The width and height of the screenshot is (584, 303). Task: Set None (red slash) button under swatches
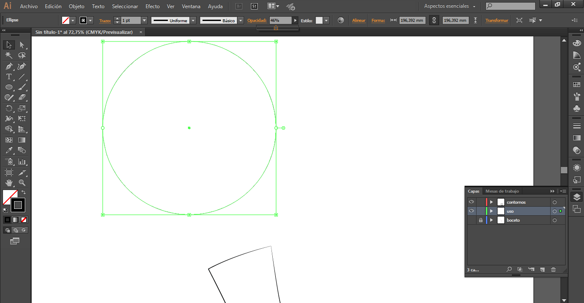pyautogui.click(x=24, y=220)
